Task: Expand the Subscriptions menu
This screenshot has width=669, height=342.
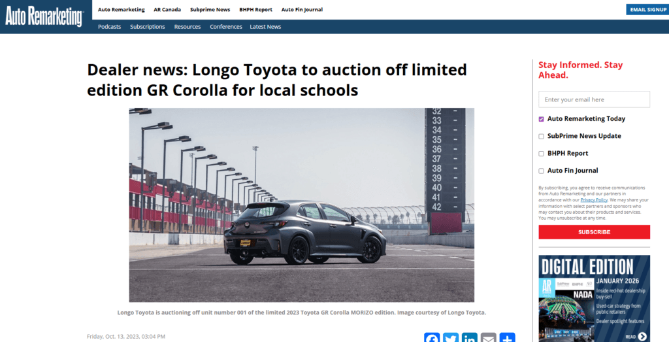Action: tap(147, 26)
